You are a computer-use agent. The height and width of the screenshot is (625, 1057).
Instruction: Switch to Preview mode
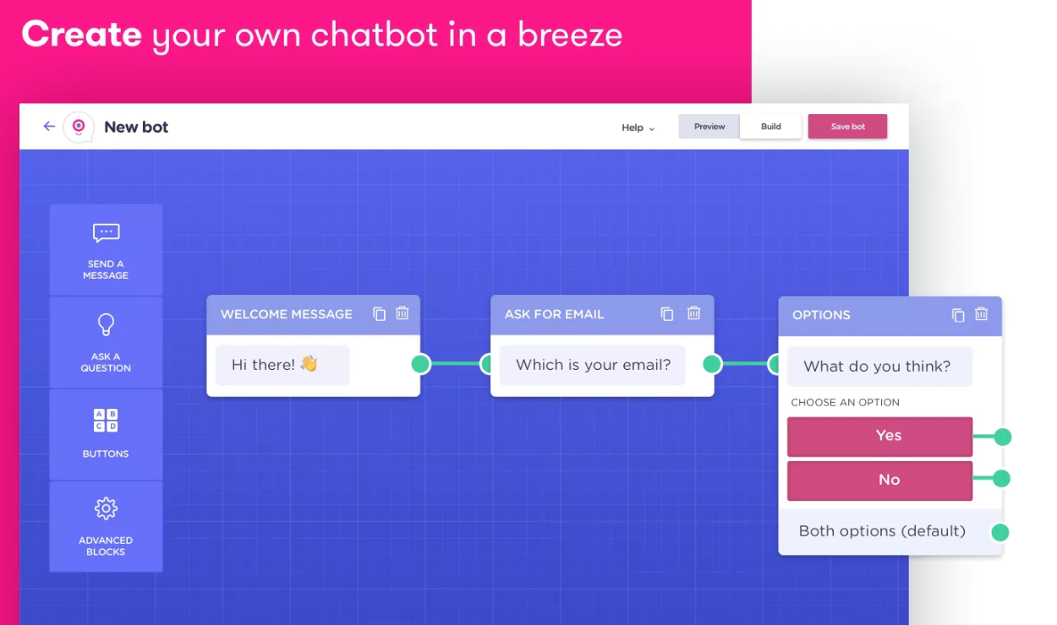click(x=709, y=126)
